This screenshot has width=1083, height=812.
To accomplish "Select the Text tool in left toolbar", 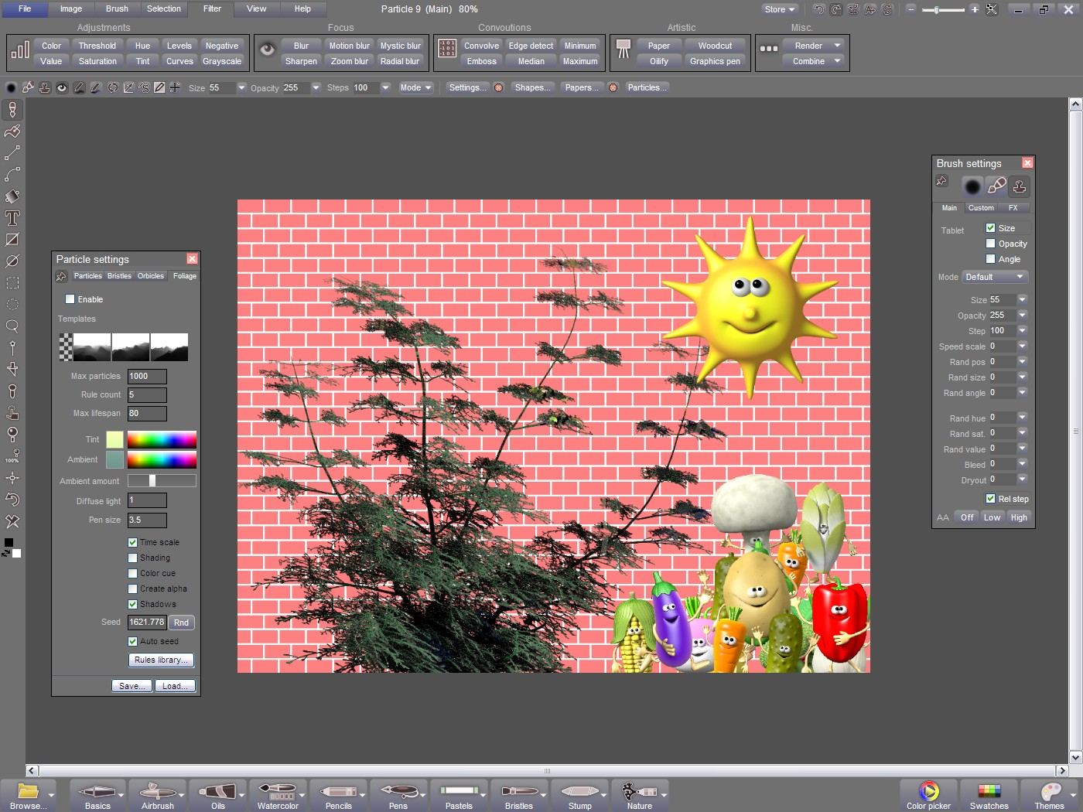I will click(x=12, y=218).
